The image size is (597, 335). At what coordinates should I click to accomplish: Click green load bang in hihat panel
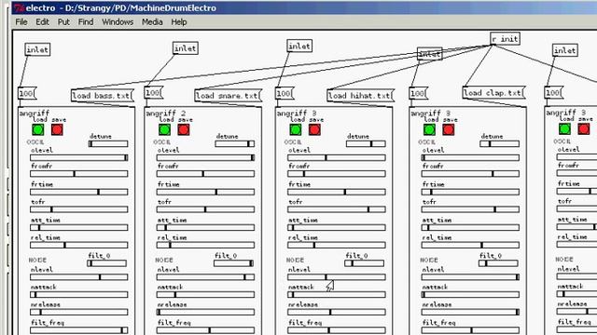pyautogui.click(x=295, y=129)
